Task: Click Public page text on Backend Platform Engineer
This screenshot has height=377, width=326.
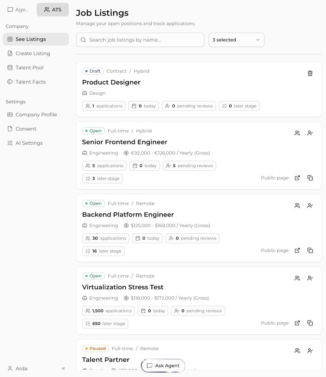Action: [275, 250]
